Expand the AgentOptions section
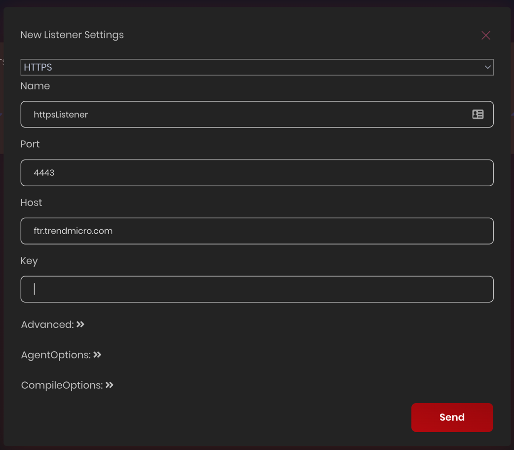The height and width of the screenshot is (450, 514). click(x=55, y=355)
